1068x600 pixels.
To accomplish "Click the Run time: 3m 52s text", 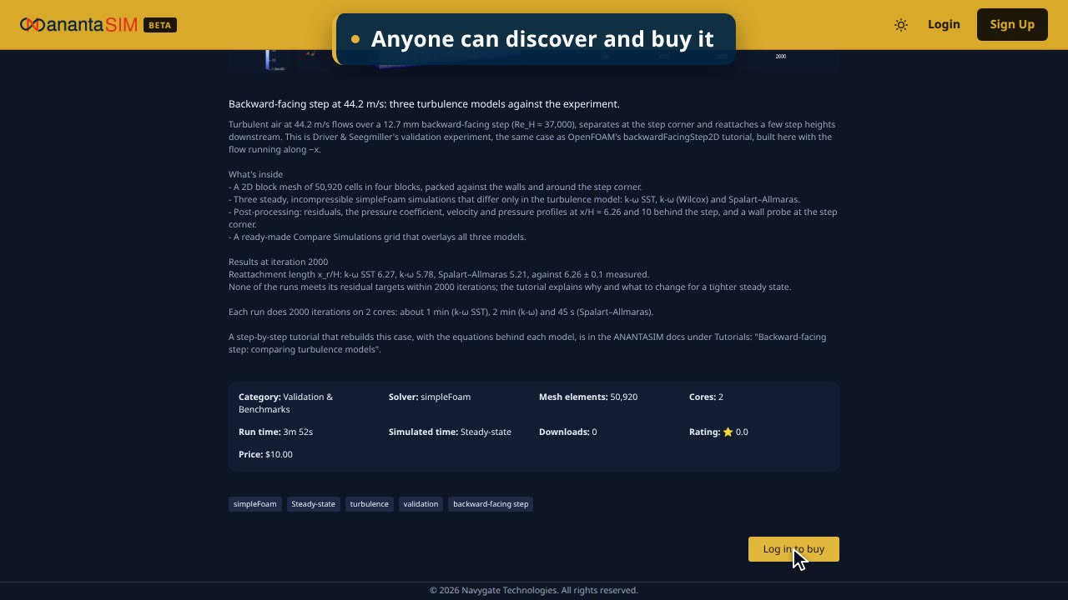I will [x=275, y=432].
